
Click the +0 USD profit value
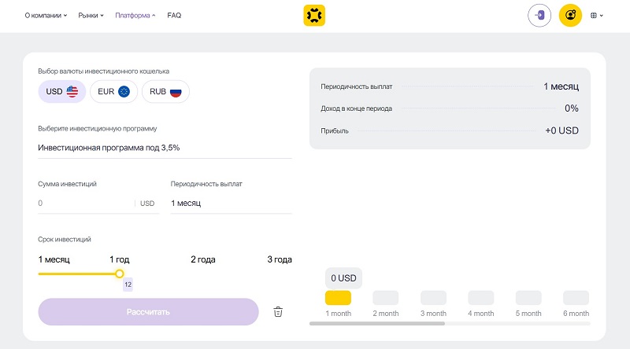tap(561, 130)
